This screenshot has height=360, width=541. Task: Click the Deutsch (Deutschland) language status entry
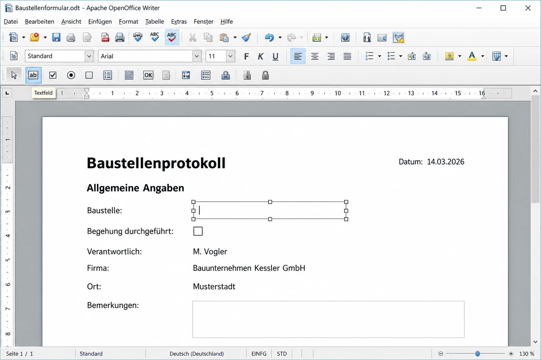point(196,353)
